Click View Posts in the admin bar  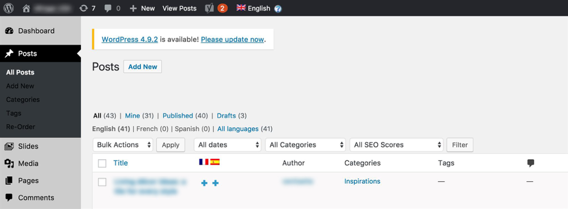(x=180, y=8)
